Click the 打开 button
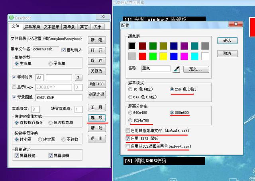The image size is (255, 181). pyautogui.click(x=97, y=50)
